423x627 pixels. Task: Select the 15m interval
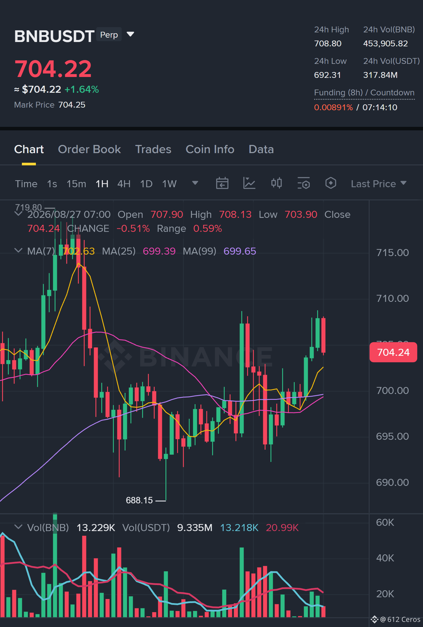(x=76, y=184)
